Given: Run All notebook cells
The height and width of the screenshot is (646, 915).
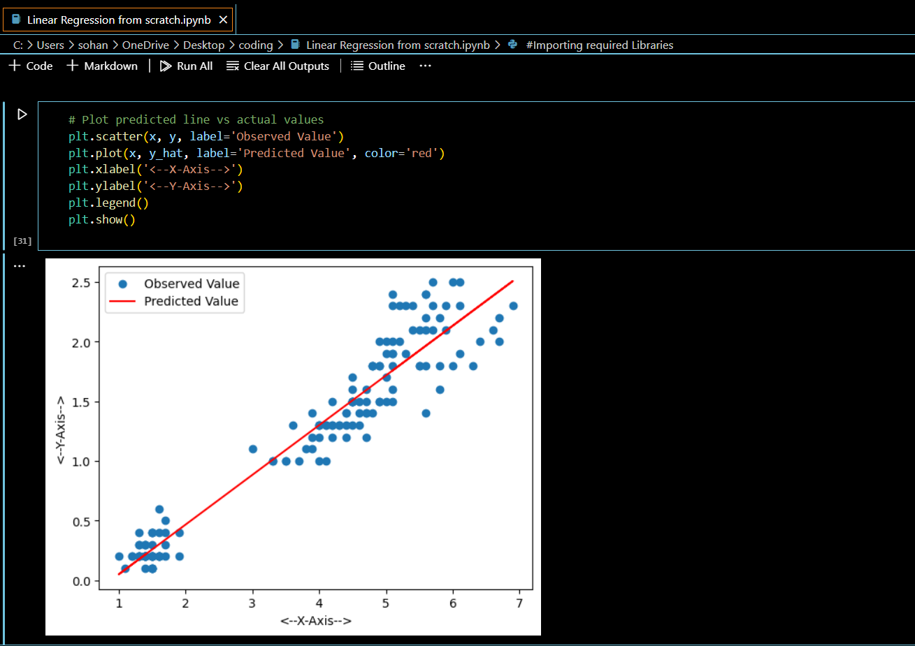Looking at the screenshot, I should pyautogui.click(x=186, y=66).
